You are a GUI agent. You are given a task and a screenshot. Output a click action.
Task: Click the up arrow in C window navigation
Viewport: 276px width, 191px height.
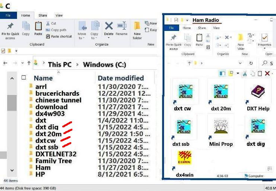(x=29, y=63)
